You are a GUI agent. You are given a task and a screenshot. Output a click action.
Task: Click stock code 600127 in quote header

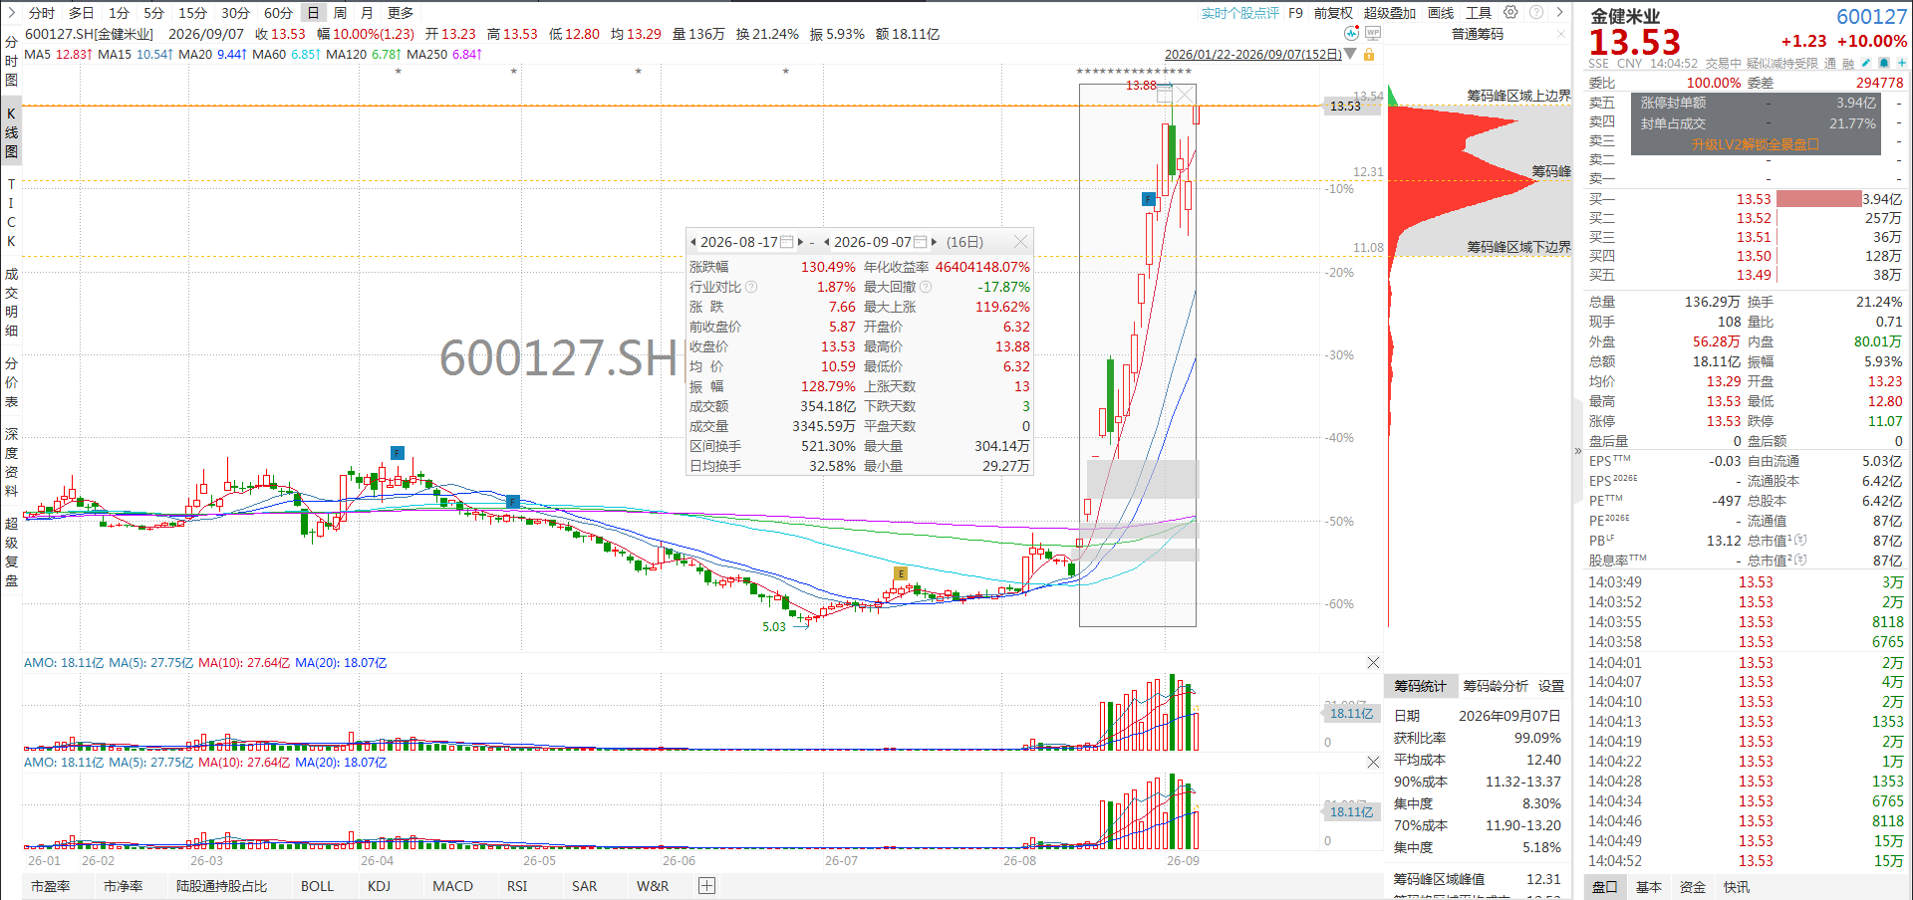pos(1872,17)
